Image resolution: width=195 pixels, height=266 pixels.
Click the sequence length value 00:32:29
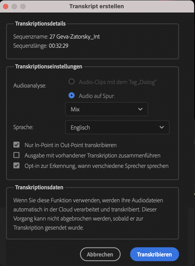coord(59,46)
